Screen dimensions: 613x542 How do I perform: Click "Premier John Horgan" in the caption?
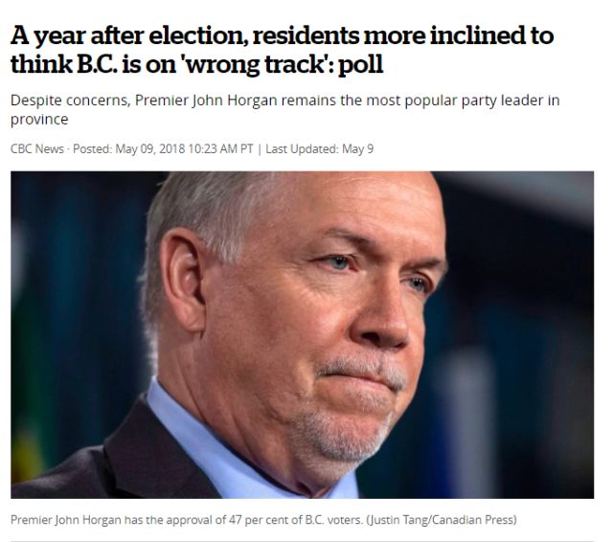66,520
